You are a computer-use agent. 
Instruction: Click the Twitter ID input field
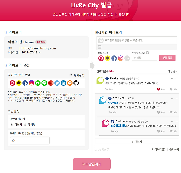click(30, 140)
